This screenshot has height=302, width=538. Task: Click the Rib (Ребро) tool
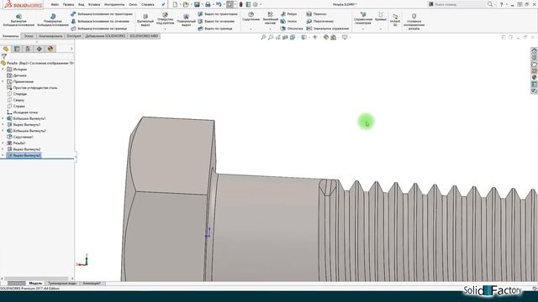pos(289,14)
